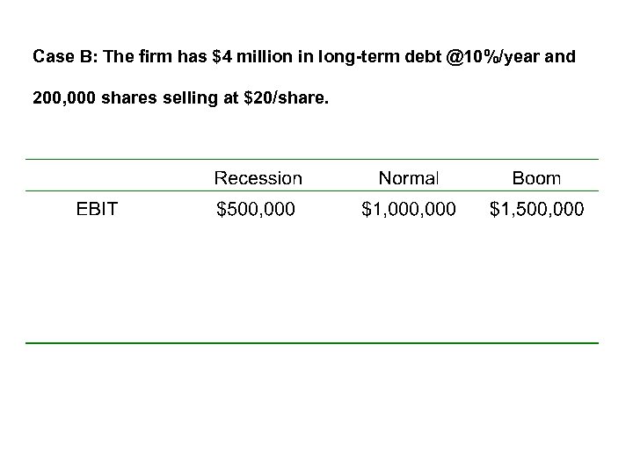The height and width of the screenshot is (474, 633).
Task: Click the word "and" ending first line
Action: tap(561, 58)
